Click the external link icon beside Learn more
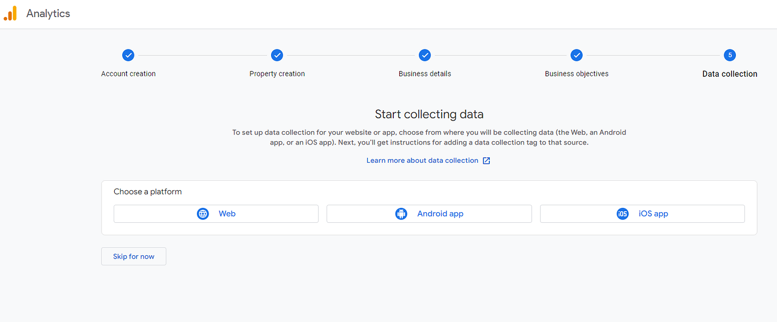Image resolution: width=777 pixels, height=322 pixels. (x=486, y=160)
